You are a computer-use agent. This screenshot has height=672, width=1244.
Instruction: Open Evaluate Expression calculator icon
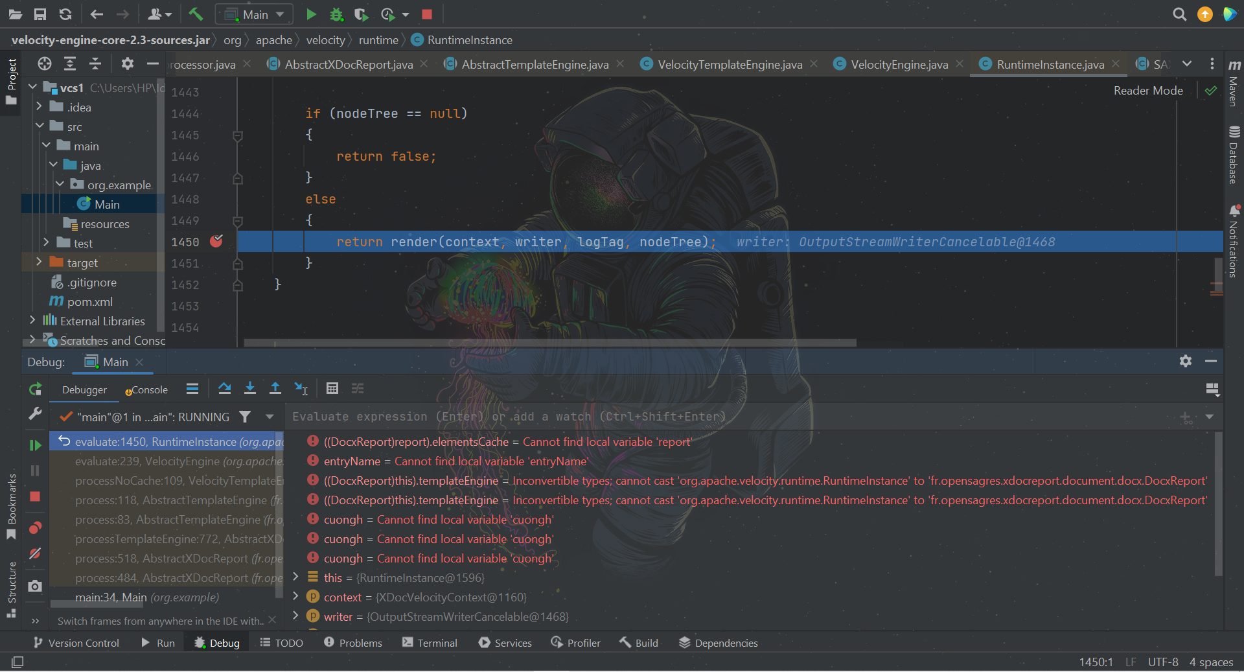(332, 388)
